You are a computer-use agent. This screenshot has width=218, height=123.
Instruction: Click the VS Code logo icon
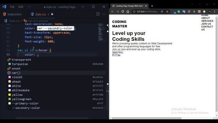tap(4, 7)
